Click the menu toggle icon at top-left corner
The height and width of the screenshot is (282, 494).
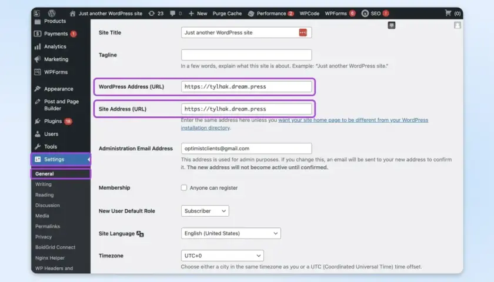click(x=37, y=13)
